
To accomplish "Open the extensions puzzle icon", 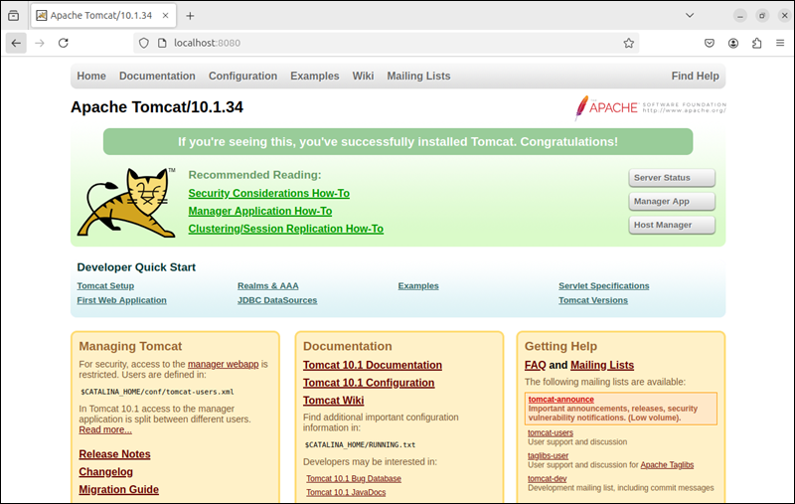I will [x=756, y=43].
